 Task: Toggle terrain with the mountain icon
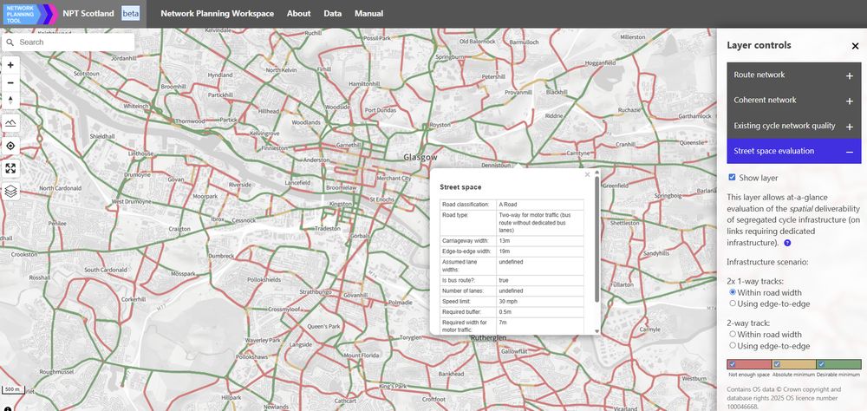tap(10, 123)
